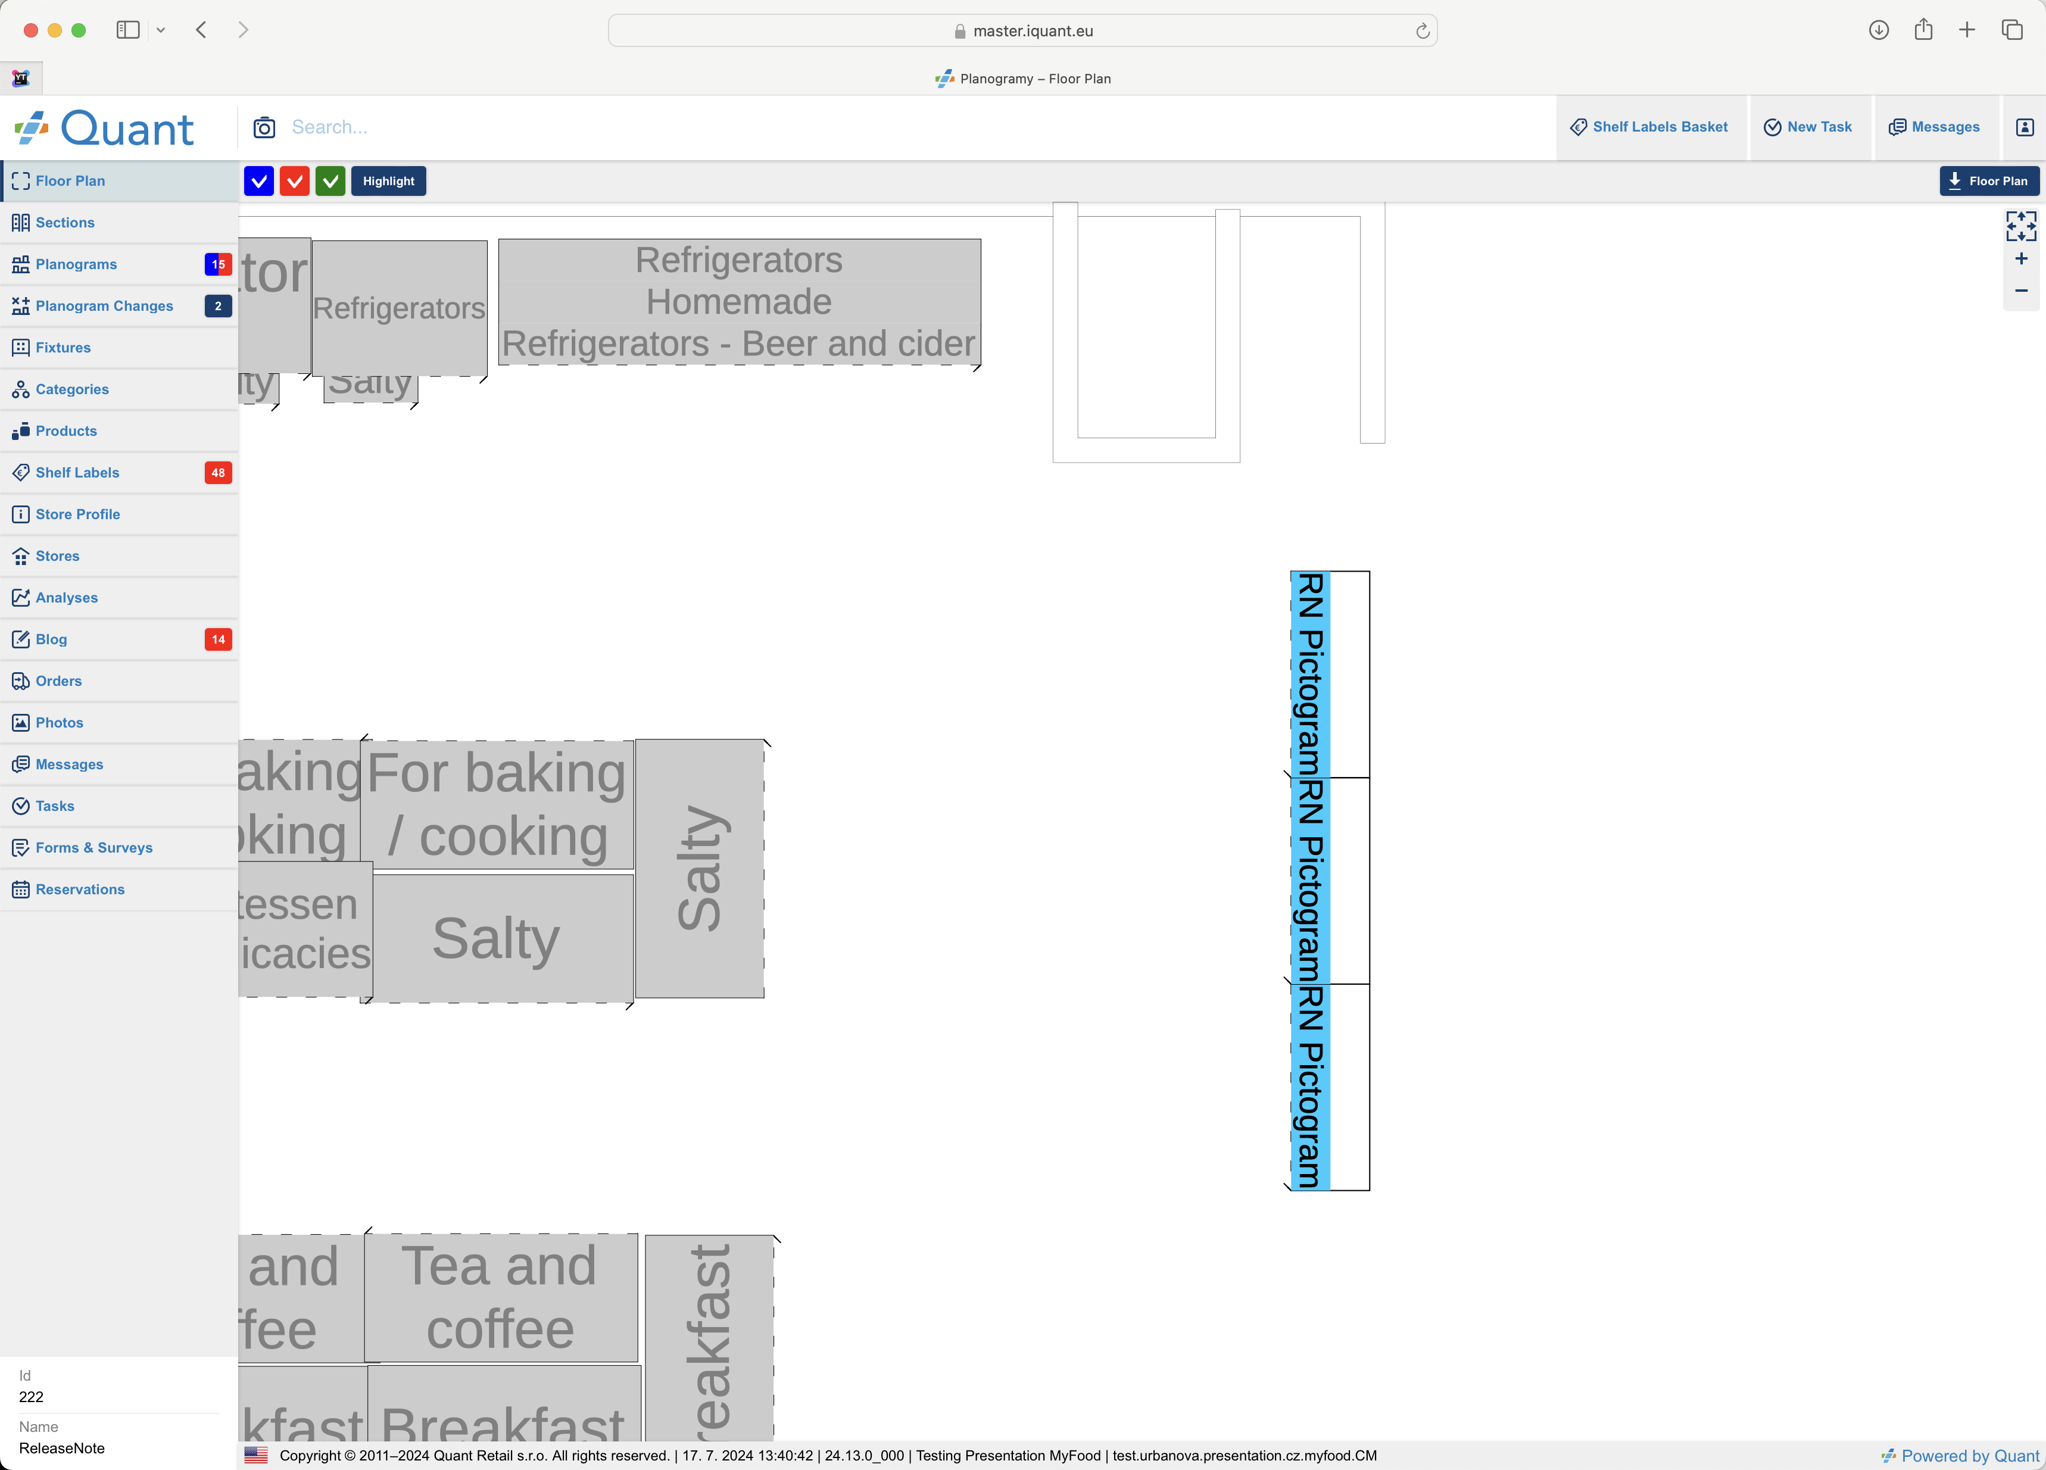The width and height of the screenshot is (2046, 1470).
Task: Open Sections in the sidebar
Action: click(119, 223)
